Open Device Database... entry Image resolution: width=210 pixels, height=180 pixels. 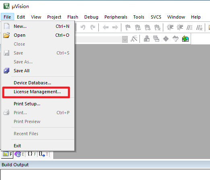click(x=38, y=83)
